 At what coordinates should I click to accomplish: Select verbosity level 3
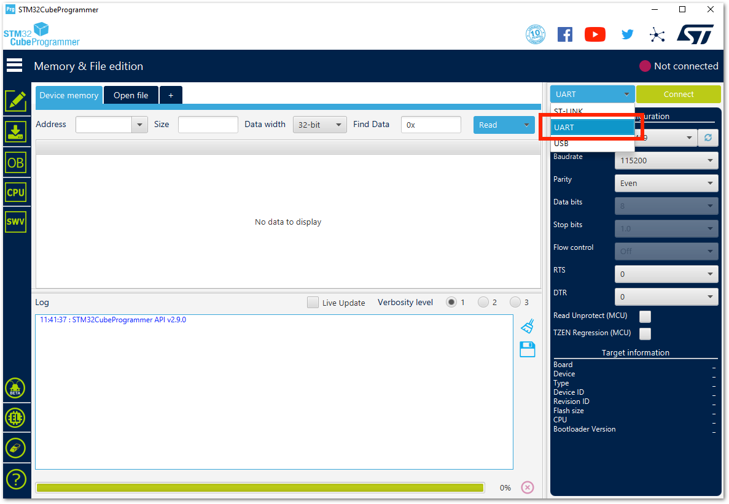coord(515,303)
